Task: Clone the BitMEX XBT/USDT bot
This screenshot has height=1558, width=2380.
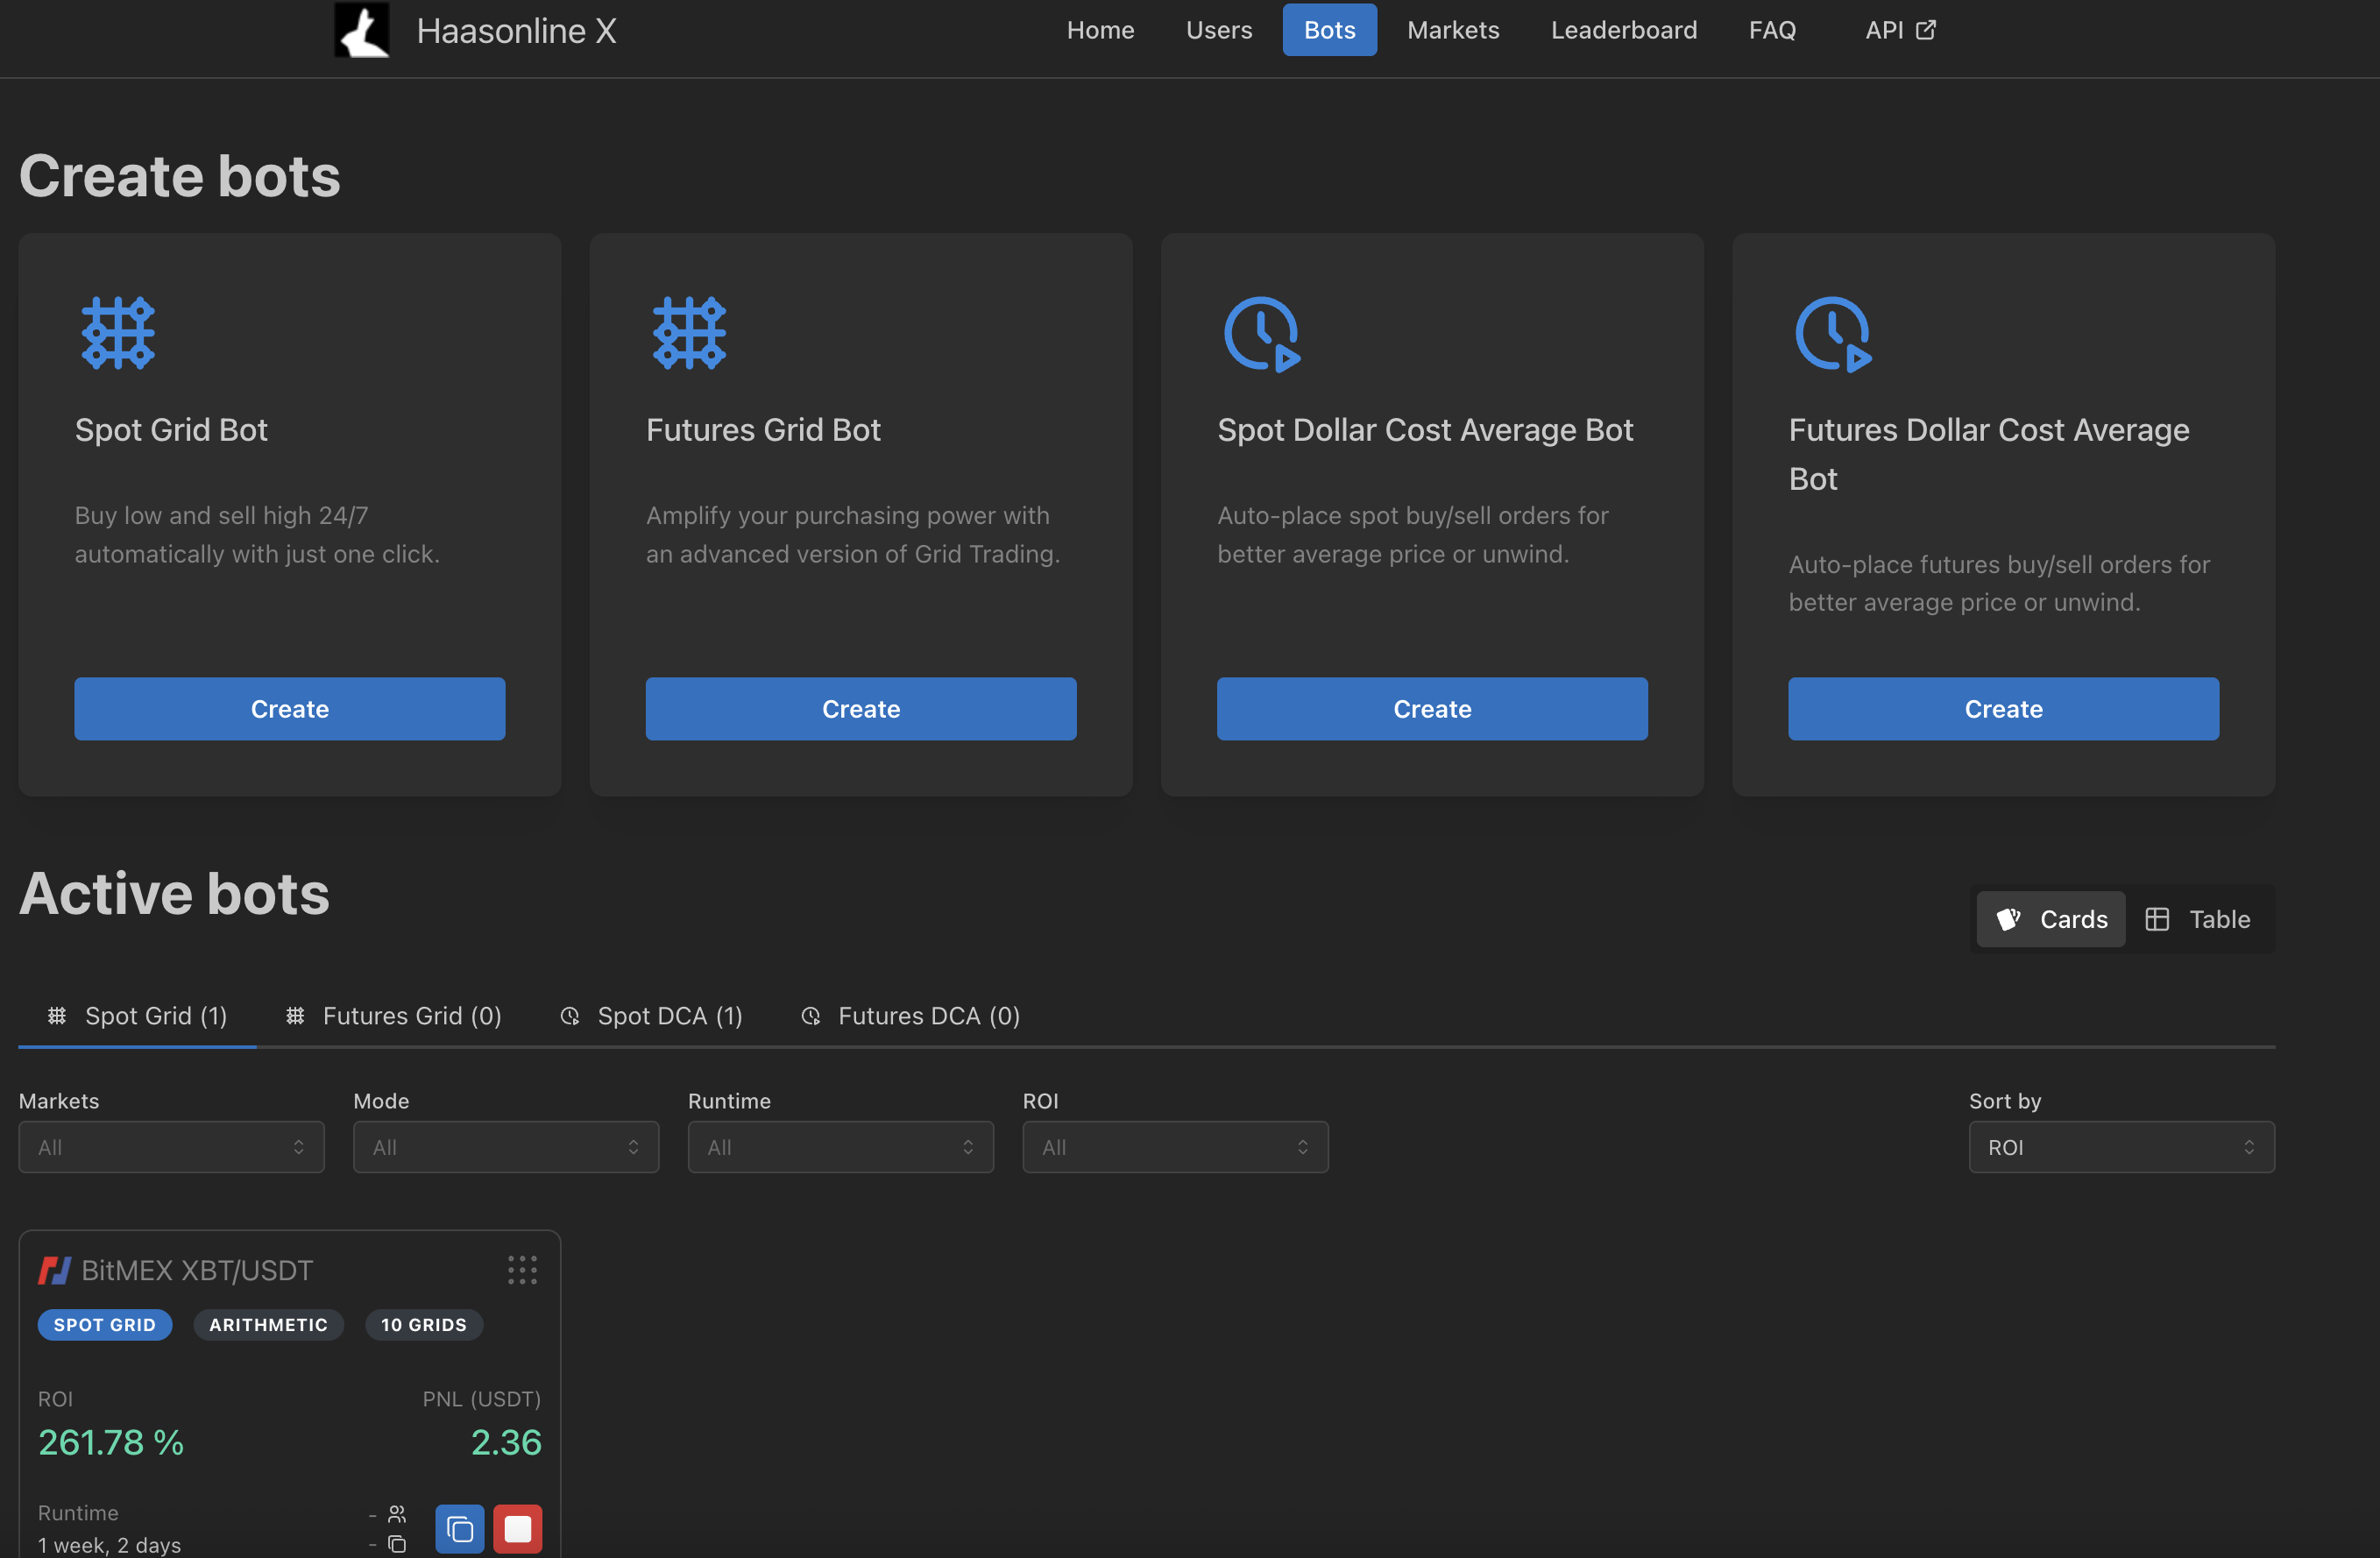Action: tap(459, 1528)
